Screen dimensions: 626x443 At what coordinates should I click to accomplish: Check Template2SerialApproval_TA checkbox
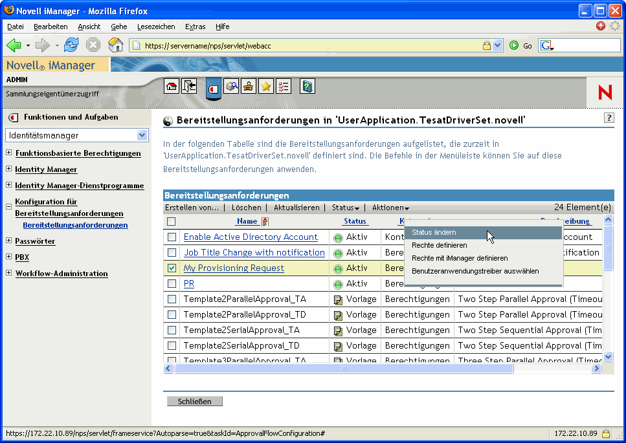[x=172, y=330]
